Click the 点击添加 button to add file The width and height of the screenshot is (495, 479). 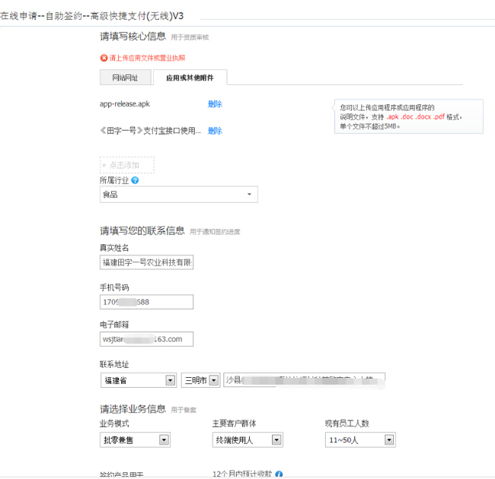point(127,165)
